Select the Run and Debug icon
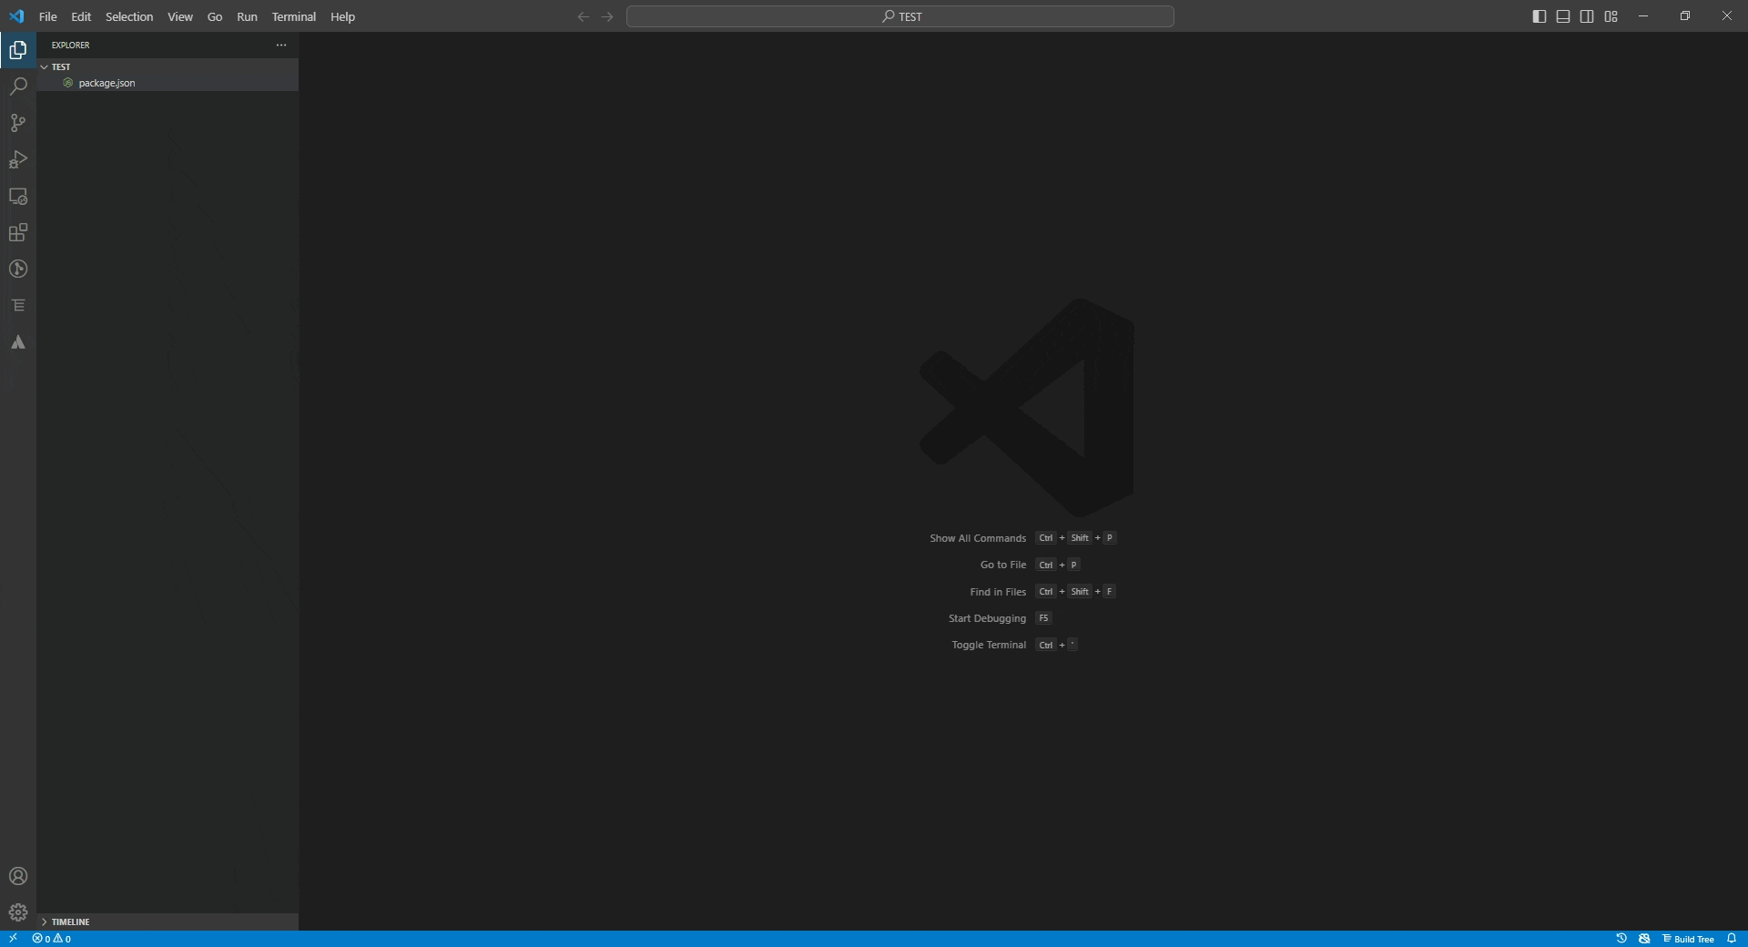Image resolution: width=1748 pixels, height=947 pixels. point(18,159)
